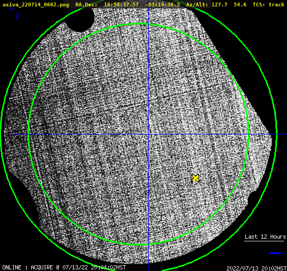Click the yellow X telescope pointing marker

tap(195, 178)
